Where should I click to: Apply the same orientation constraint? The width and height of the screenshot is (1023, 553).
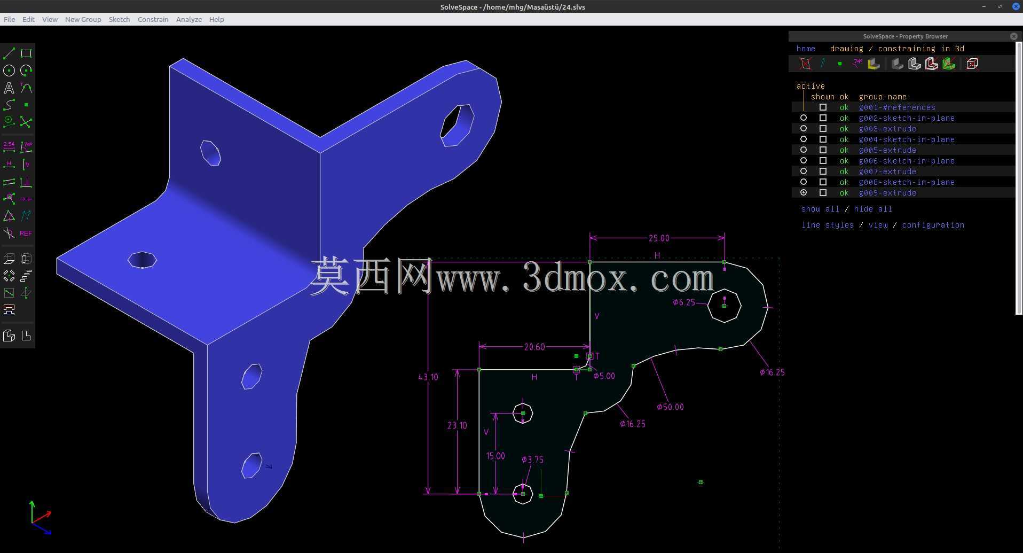pyautogui.click(x=26, y=216)
